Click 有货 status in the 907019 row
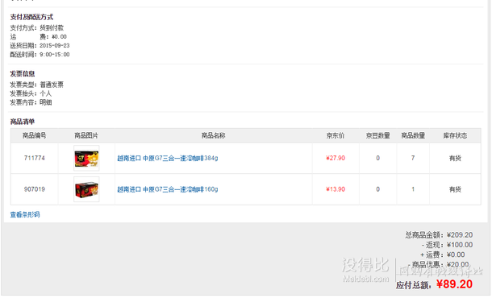The width and height of the screenshot is (492, 298). coord(455,189)
